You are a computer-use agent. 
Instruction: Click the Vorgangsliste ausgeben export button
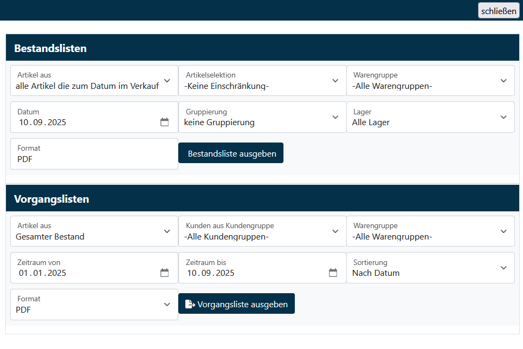236,303
